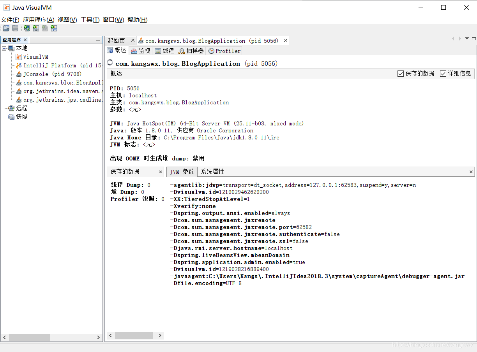477x352 pixels.
Task: Select IntelliJ Platform process in tree
Action: coord(63,65)
